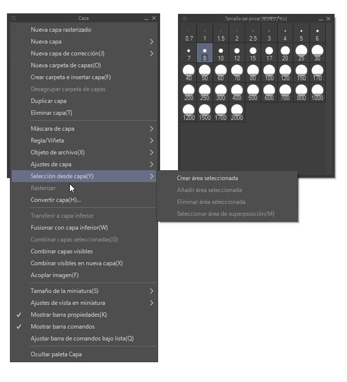The image size is (347, 382).
Task: Minimize the Tamaño del pincel palette
Action: (x=320, y=19)
